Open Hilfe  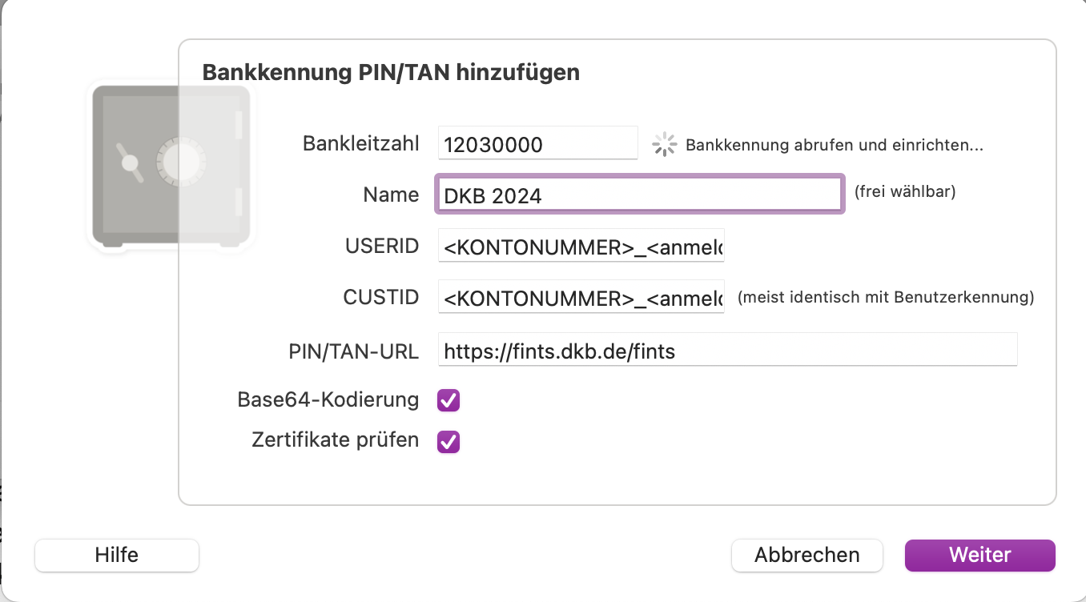[x=117, y=555]
